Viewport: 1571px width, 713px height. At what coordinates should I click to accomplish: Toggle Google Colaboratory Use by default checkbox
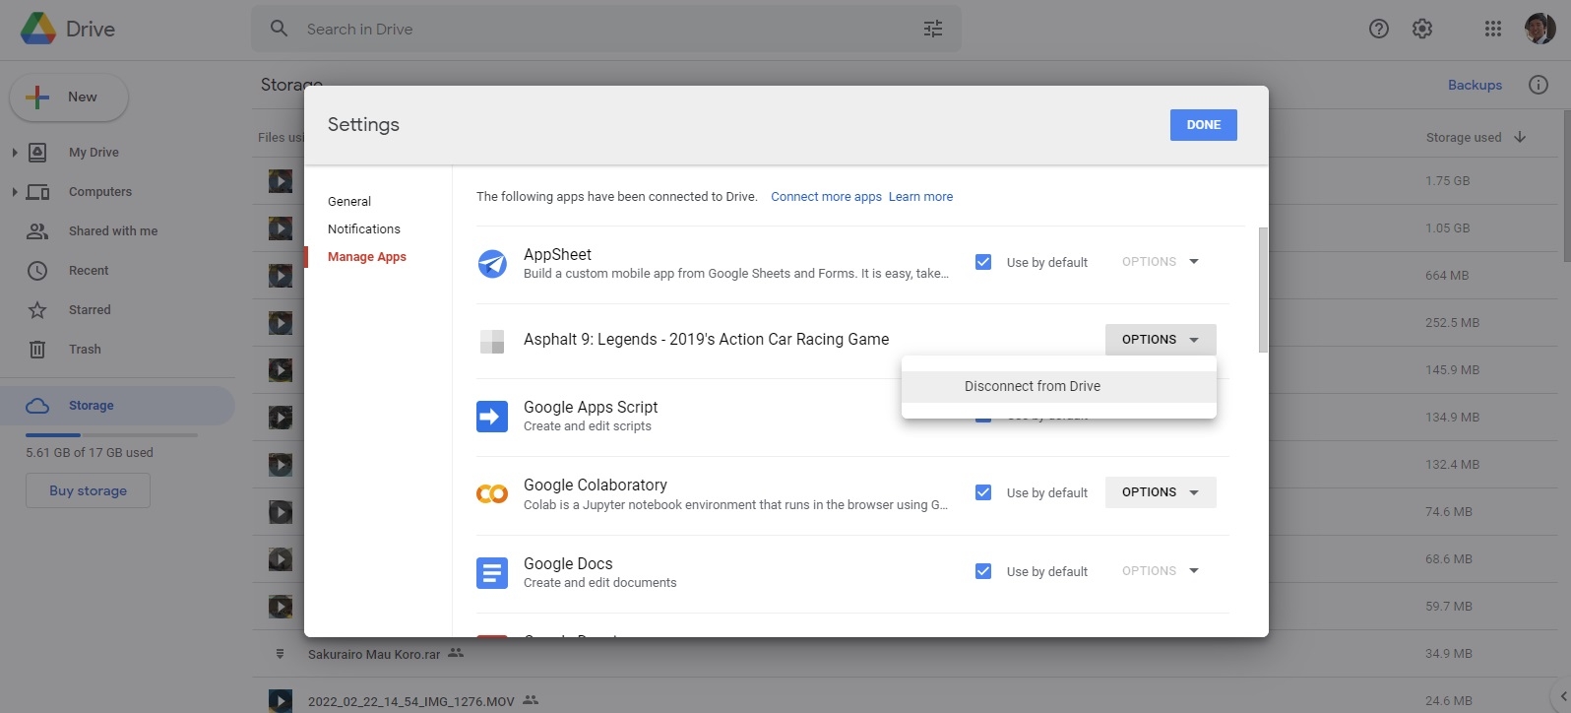click(x=983, y=492)
